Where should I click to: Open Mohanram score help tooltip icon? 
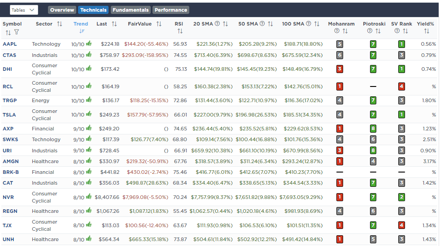[x=337, y=31]
